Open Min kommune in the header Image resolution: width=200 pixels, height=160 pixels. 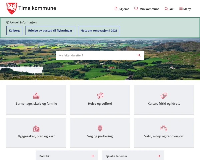(147, 9)
